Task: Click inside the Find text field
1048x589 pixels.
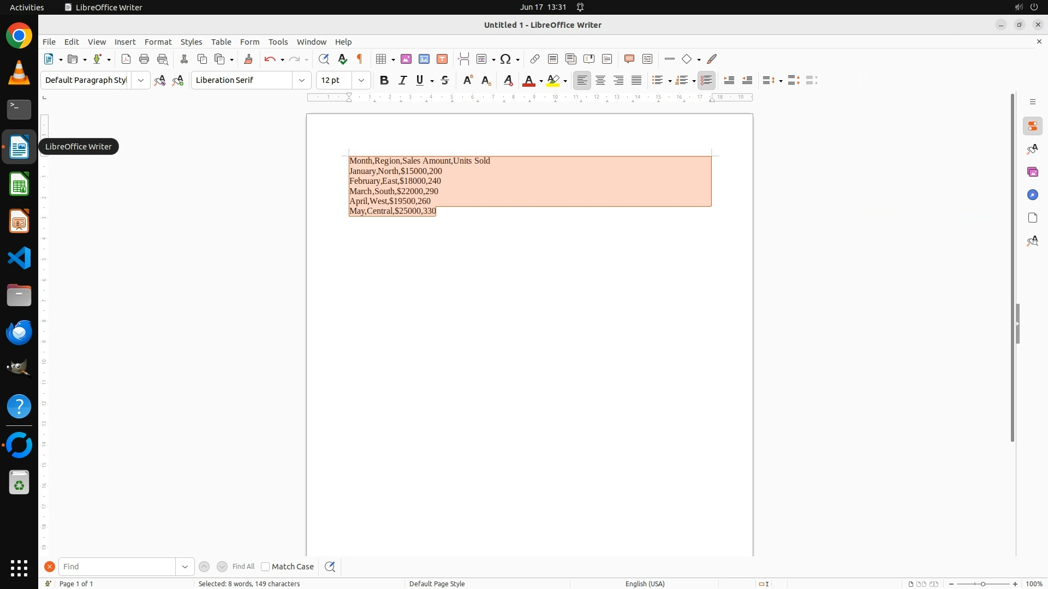Action: (117, 567)
